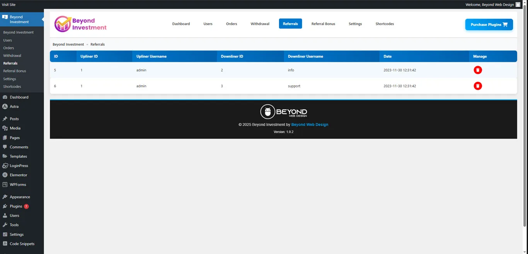Open Beyond Investment submenu item in the sidebar

19,32
